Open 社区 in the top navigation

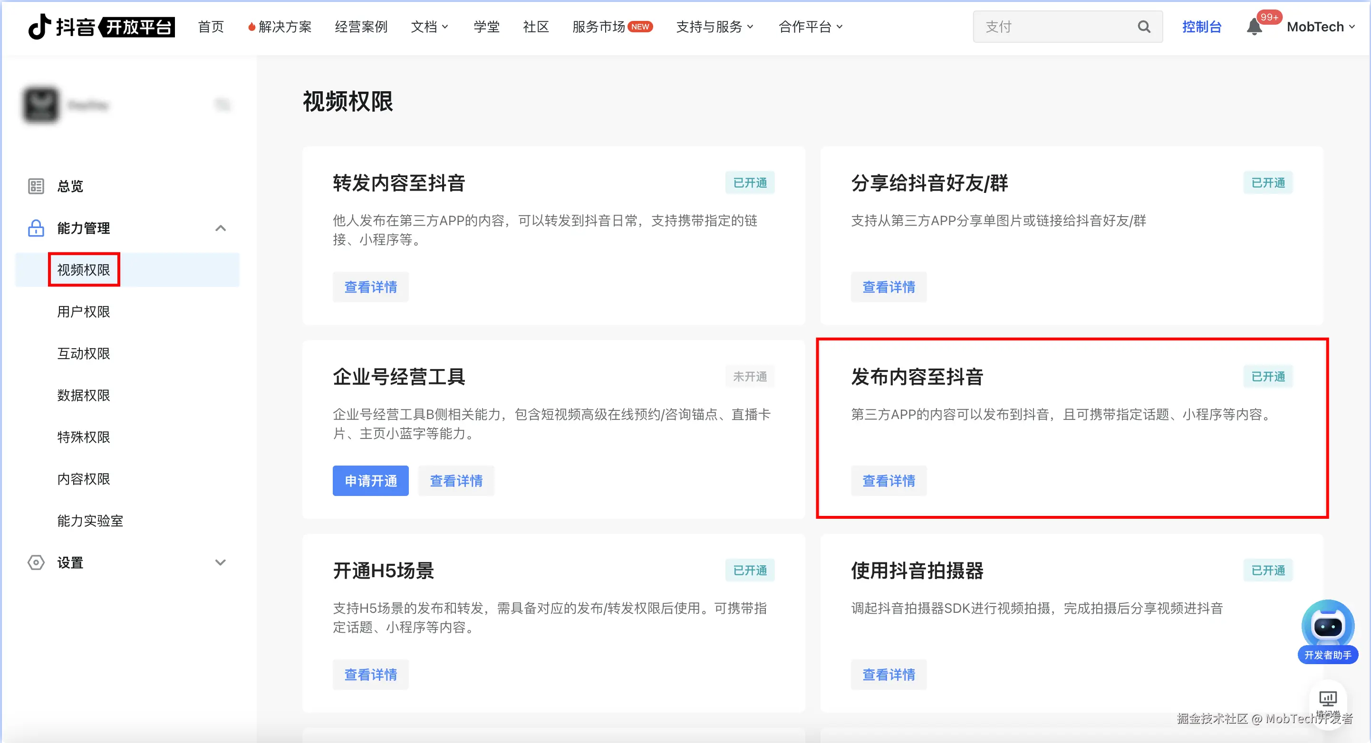(x=535, y=27)
